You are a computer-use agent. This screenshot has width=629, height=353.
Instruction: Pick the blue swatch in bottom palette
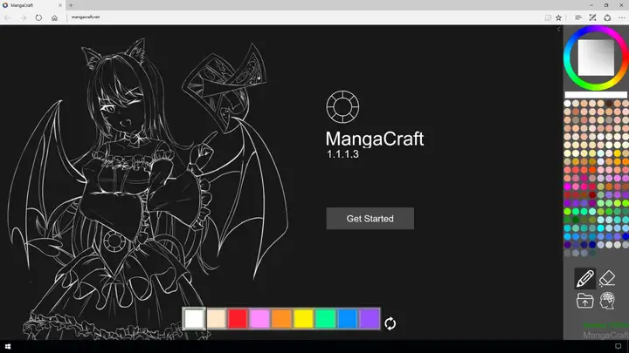coord(348,319)
